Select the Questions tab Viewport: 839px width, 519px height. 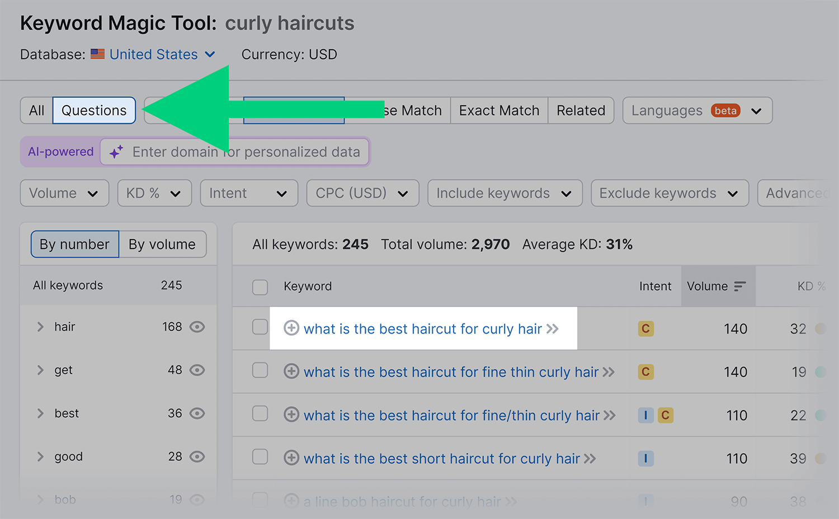[94, 111]
